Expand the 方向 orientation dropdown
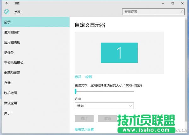Screen dimensions: 189x135 click(104, 106)
